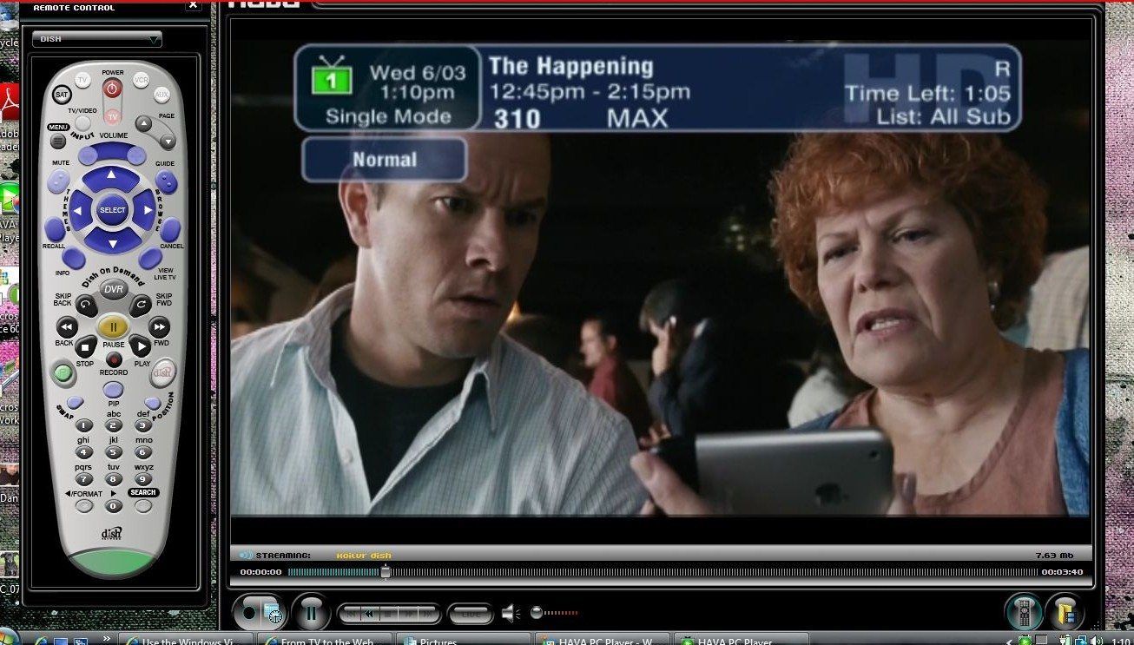Lower the volume with left VOLUME button
1134x645 pixels.
88,155
